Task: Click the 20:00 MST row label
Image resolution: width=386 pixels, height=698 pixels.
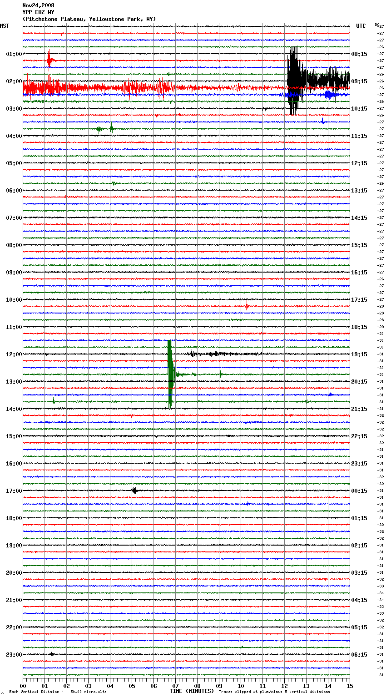Action: [14, 573]
